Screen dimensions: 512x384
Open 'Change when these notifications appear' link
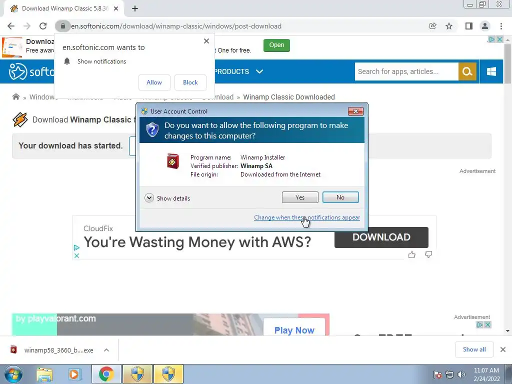tap(307, 217)
